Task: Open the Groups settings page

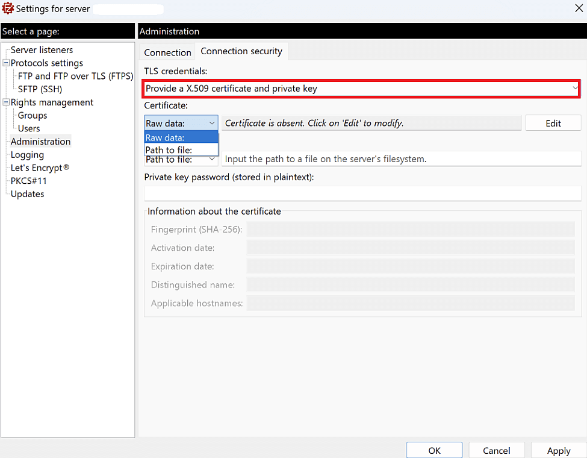Action: coord(31,115)
